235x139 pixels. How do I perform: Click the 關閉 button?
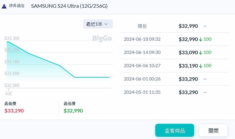click(213, 131)
